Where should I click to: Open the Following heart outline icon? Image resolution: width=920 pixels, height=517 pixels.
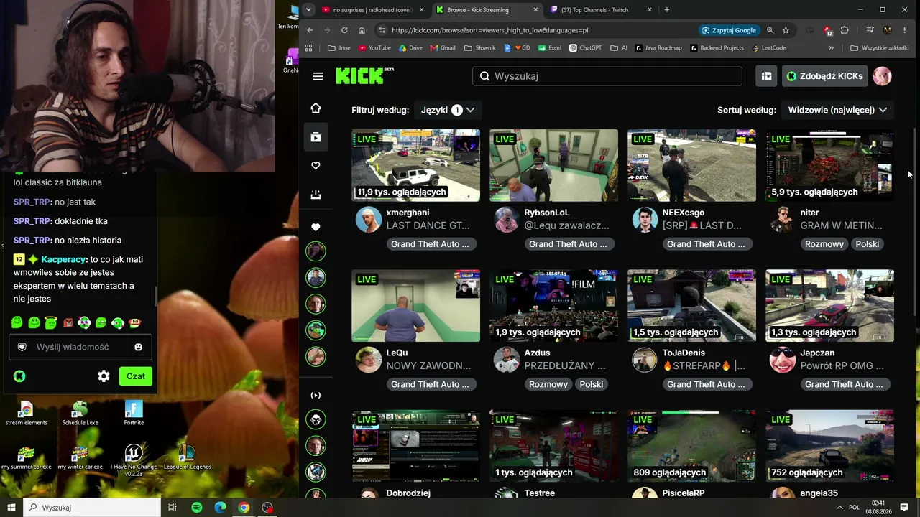click(x=316, y=166)
